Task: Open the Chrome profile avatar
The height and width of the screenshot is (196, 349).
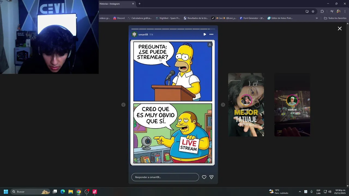Action: 338,11
